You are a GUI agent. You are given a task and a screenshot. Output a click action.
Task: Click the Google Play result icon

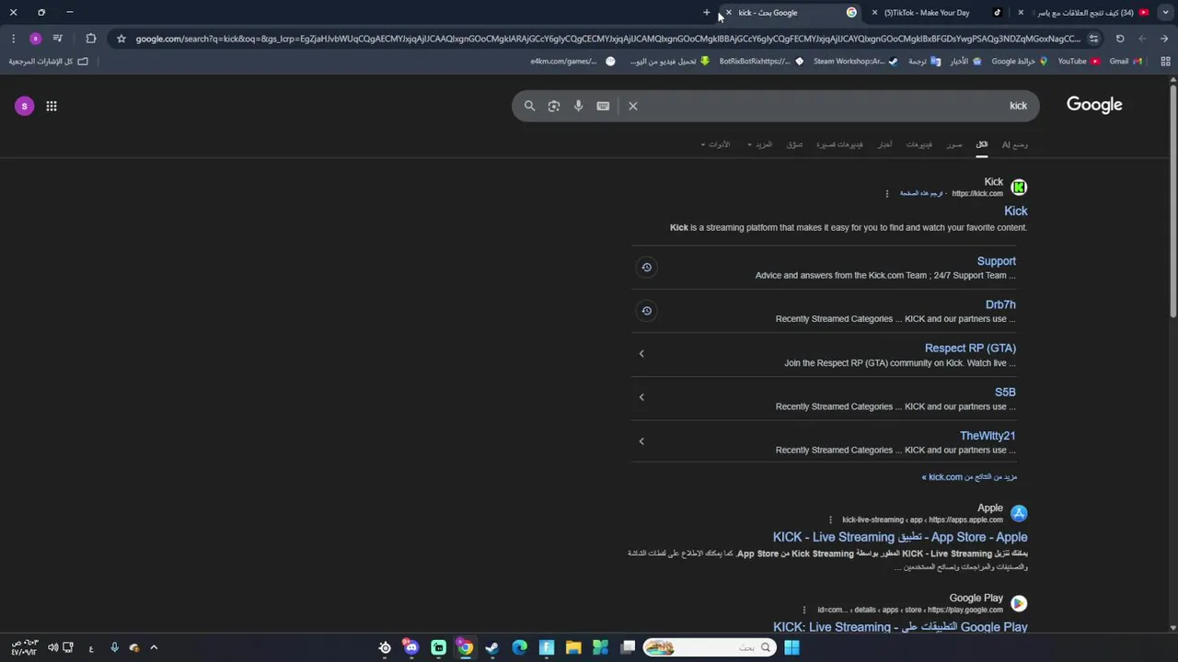(1019, 603)
